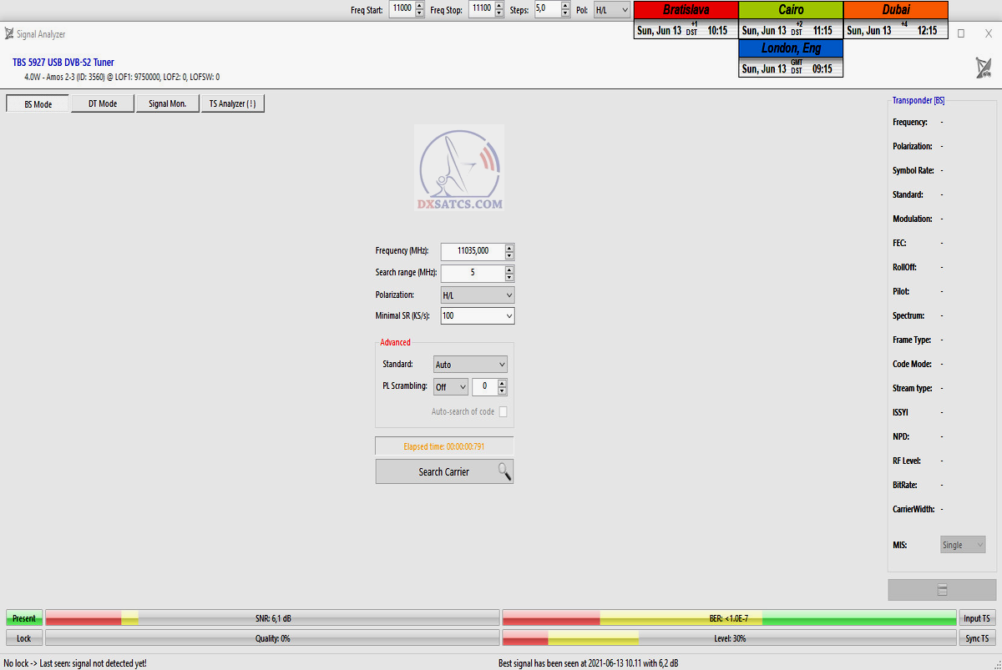The image size is (1002, 670).
Task: Expand the Minimal SR (KS/s) combo box
Action: (x=478, y=315)
